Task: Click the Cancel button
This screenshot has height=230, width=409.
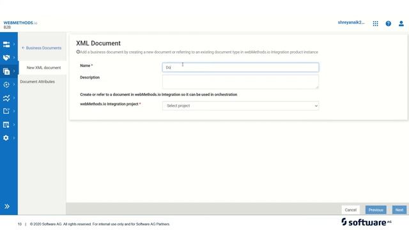Action: click(x=350, y=210)
